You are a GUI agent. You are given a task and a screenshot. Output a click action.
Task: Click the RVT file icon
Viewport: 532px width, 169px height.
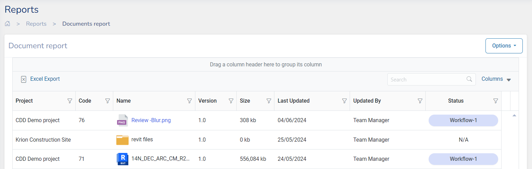(x=122, y=159)
